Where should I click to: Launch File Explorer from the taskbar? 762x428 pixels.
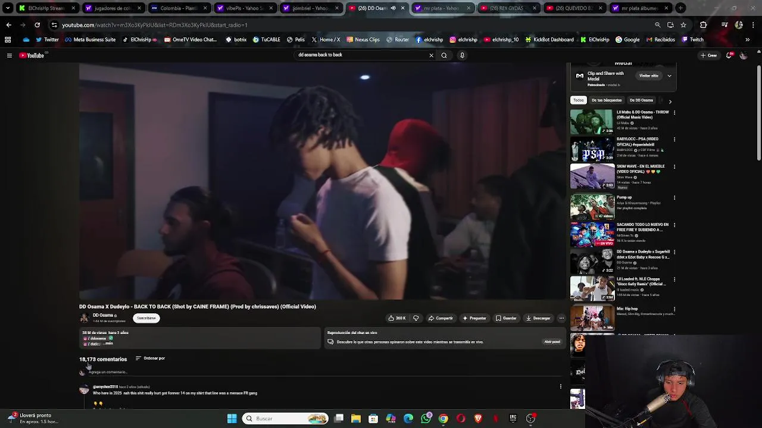point(356,418)
